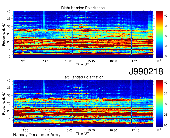Screen dimensions: 170x138
Task: Click the 16:30 tick under the left-handed plot
Action: coord(113,130)
